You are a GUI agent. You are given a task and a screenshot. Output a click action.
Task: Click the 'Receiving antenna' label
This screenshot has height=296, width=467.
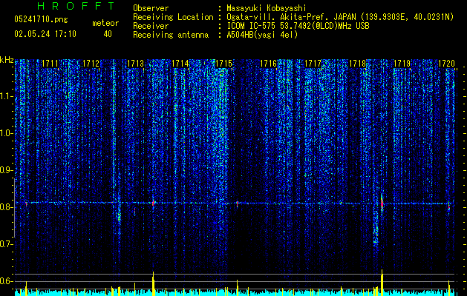click(x=171, y=35)
